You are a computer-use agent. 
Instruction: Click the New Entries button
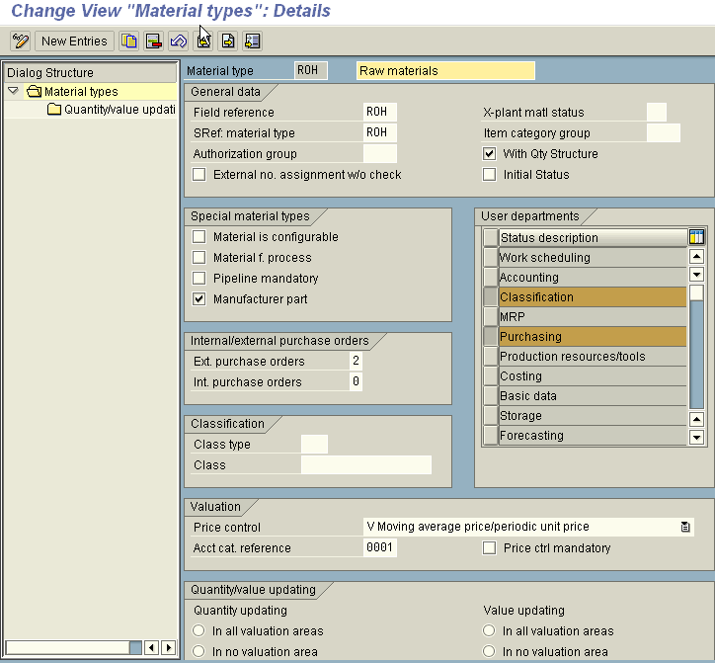tap(74, 41)
